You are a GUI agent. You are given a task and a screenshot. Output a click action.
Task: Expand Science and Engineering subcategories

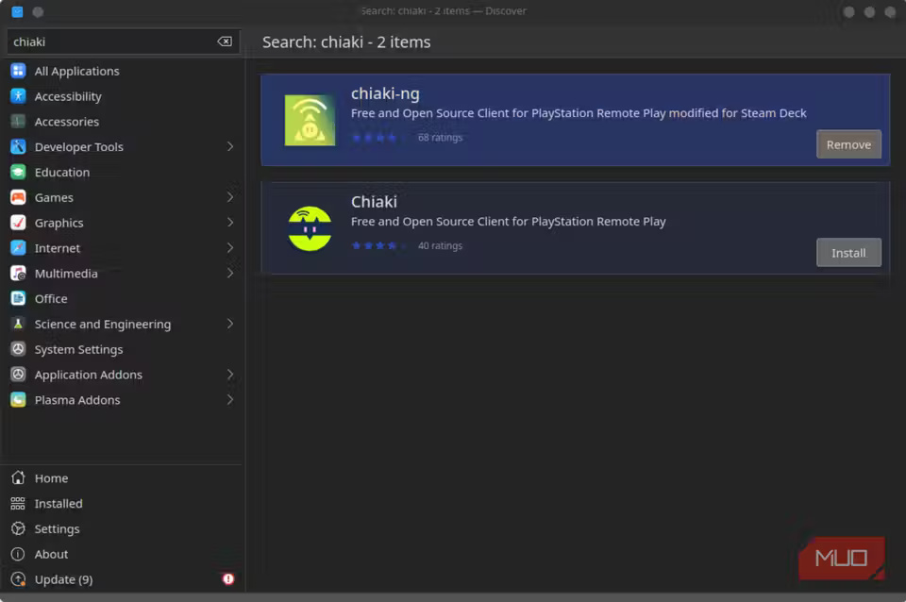click(229, 324)
